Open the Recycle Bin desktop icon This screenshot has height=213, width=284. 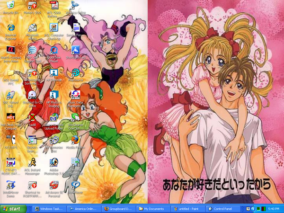pos(11,5)
